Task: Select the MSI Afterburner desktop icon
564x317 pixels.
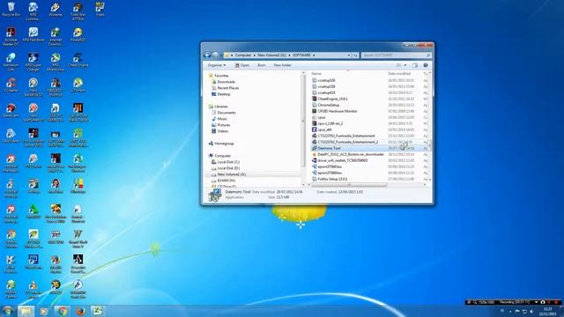Action: click(56, 62)
